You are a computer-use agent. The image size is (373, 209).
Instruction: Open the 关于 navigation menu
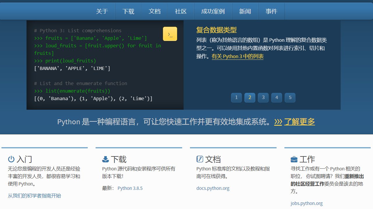click(x=102, y=11)
